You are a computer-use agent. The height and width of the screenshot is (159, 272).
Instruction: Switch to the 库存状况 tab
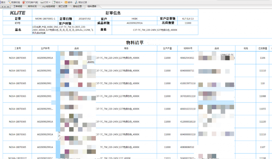point(32,6)
